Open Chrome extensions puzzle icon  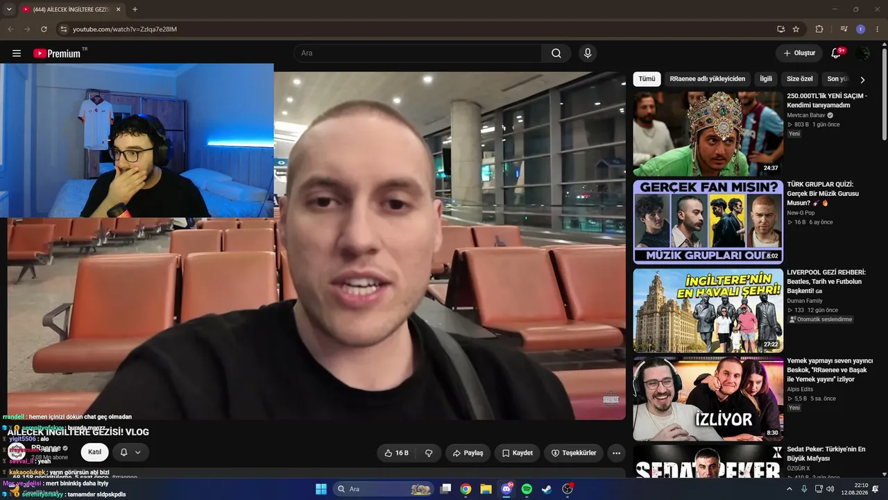pos(819,29)
